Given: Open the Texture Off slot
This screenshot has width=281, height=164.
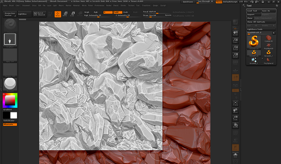Looking at the screenshot, I should coord(10,70).
